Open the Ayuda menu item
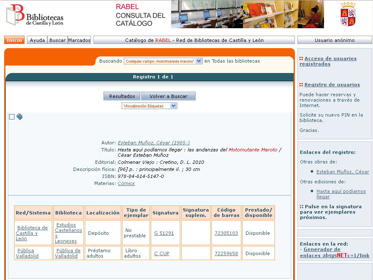 (x=37, y=40)
